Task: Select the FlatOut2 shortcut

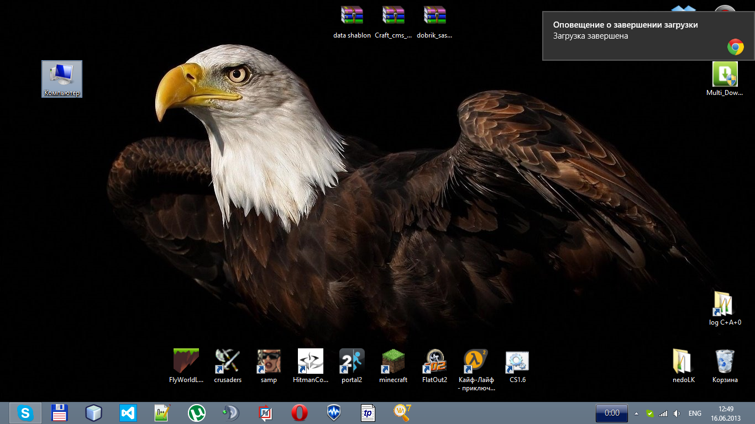Action: 434,366
